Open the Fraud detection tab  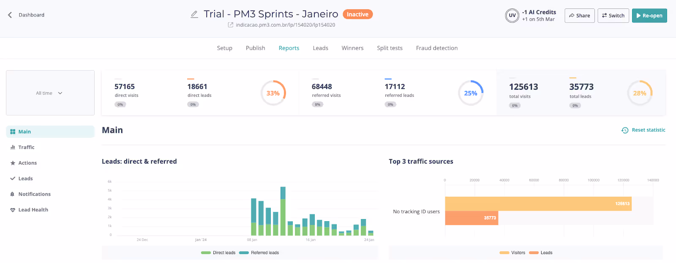[x=437, y=48]
